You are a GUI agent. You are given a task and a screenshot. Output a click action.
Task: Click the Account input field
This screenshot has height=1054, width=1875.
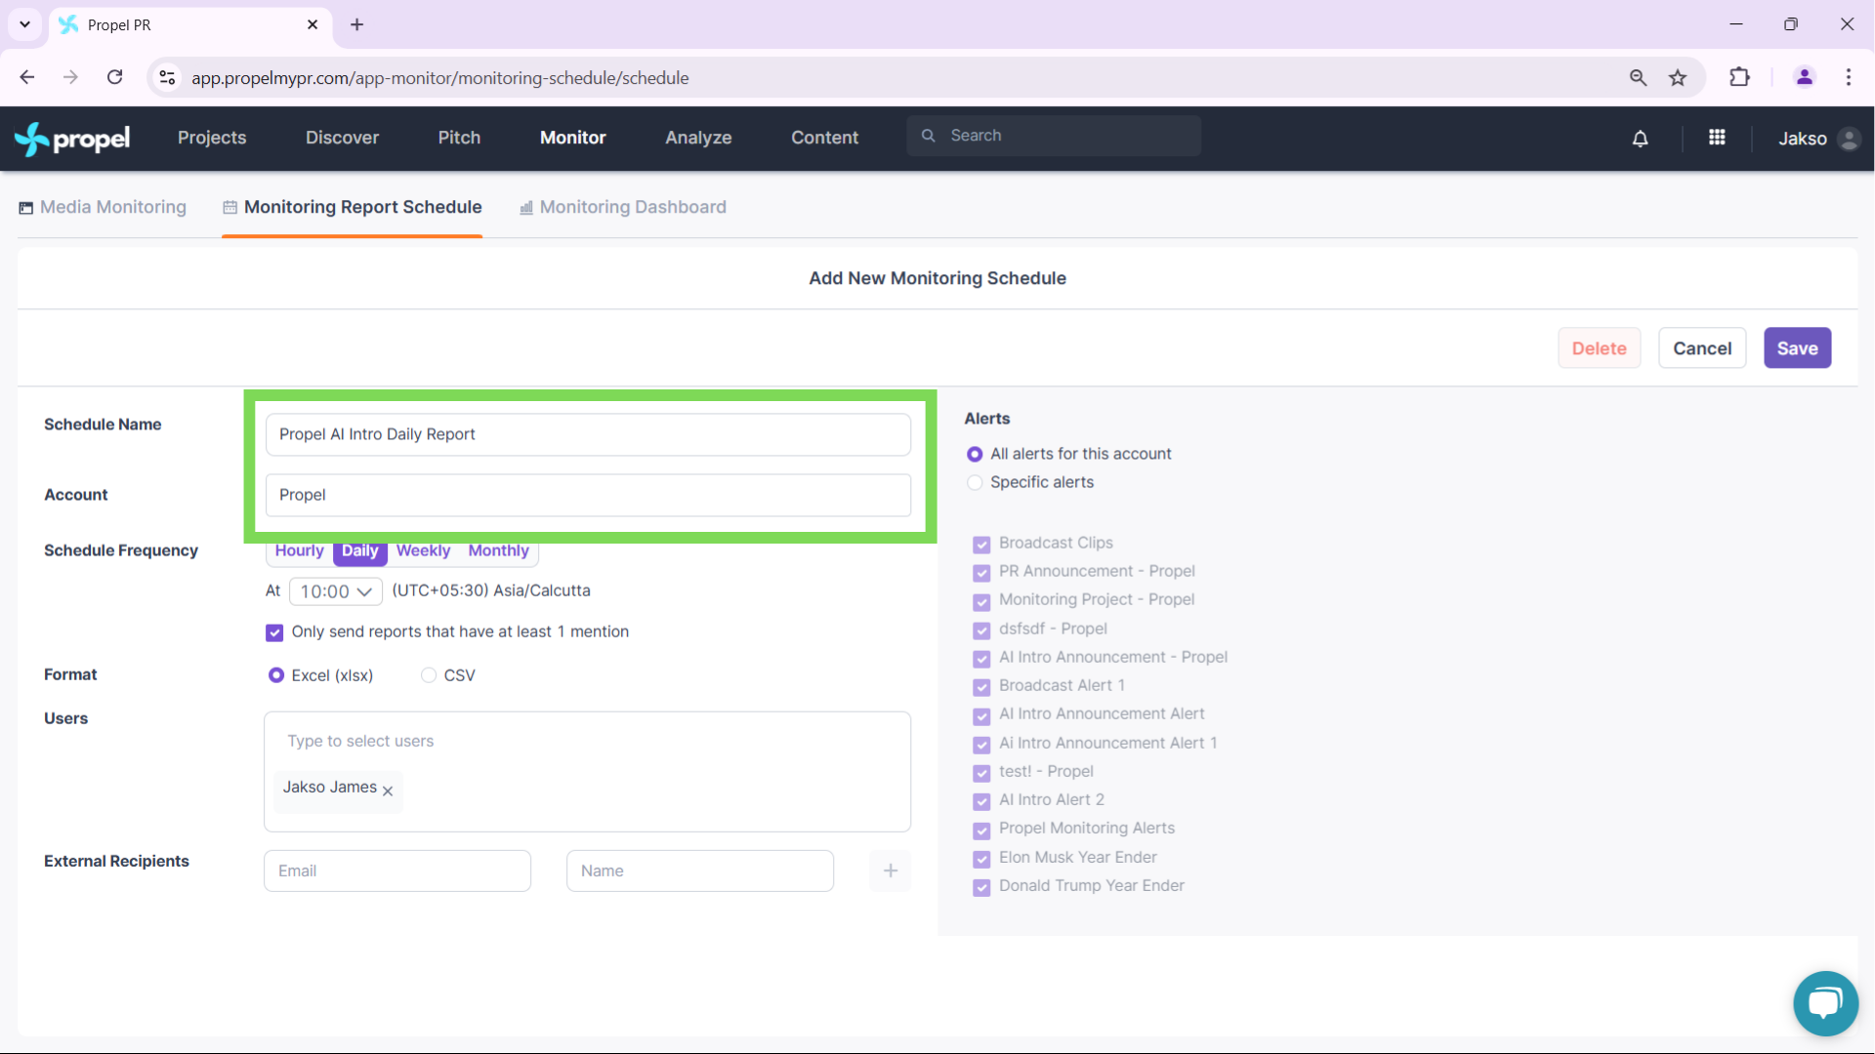click(588, 495)
